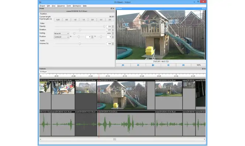Undock the Preview panel
This screenshot has width=245, height=146.
pos(203,8)
